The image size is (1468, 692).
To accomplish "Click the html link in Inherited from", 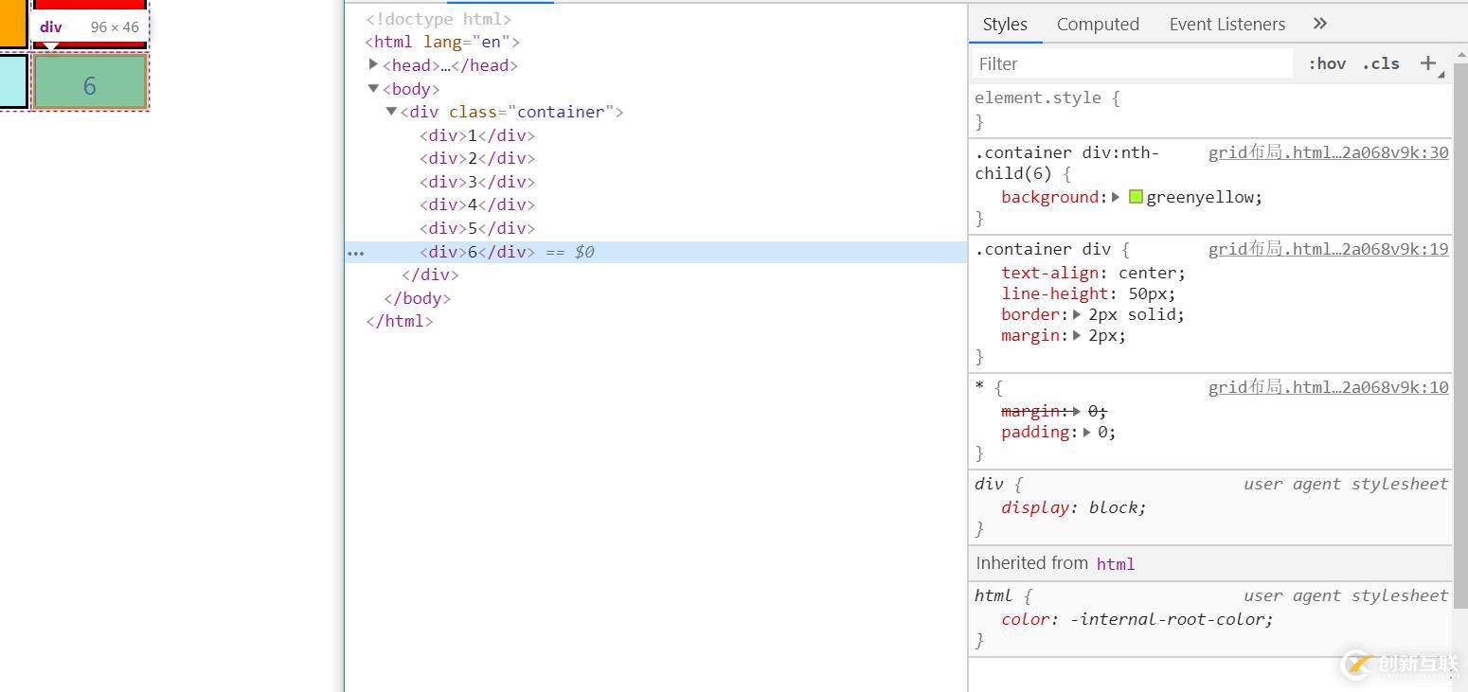I will 1115,563.
